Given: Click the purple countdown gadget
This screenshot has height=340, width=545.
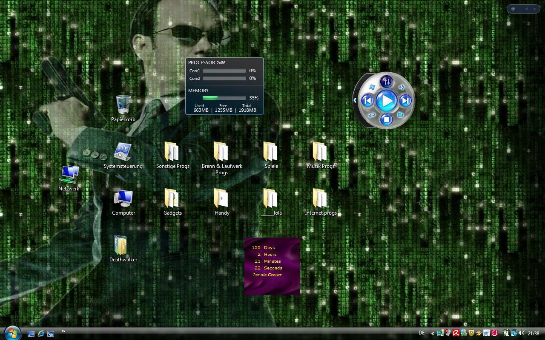Looking at the screenshot, I should [272, 266].
